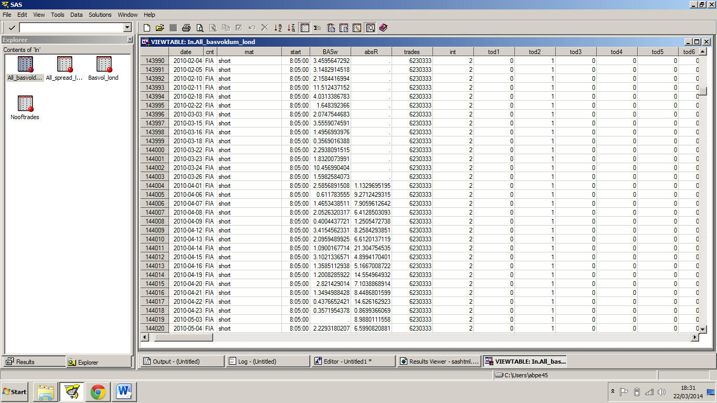This screenshot has height=403, width=717.
Task: Open the Solutions menu
Action: pyautogui.click(x=100, y=15)
